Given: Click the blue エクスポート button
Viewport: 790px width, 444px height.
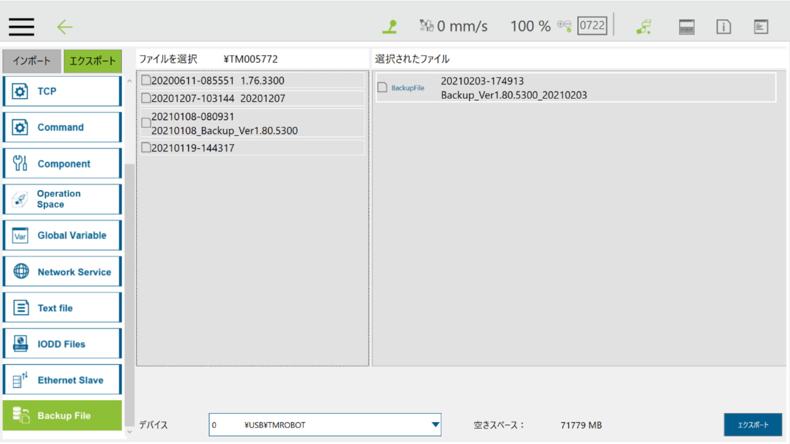Looking at the screenshot, I should pyautogui.click(x=753, y=425).
